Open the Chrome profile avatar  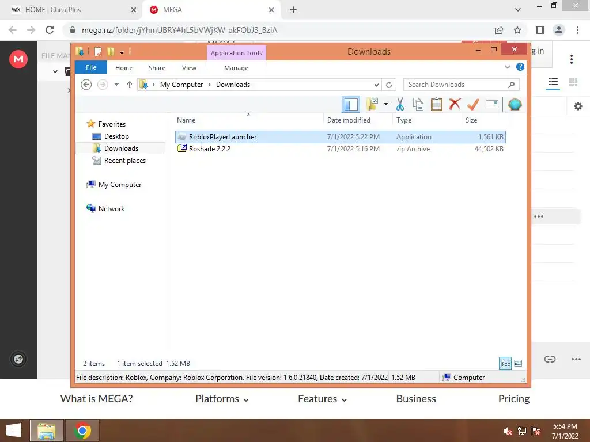(559, 30)
